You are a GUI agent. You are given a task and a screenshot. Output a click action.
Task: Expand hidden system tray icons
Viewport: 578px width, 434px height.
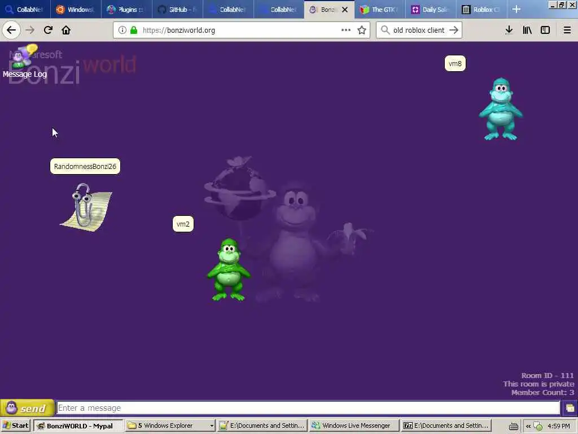coord(528,426)
